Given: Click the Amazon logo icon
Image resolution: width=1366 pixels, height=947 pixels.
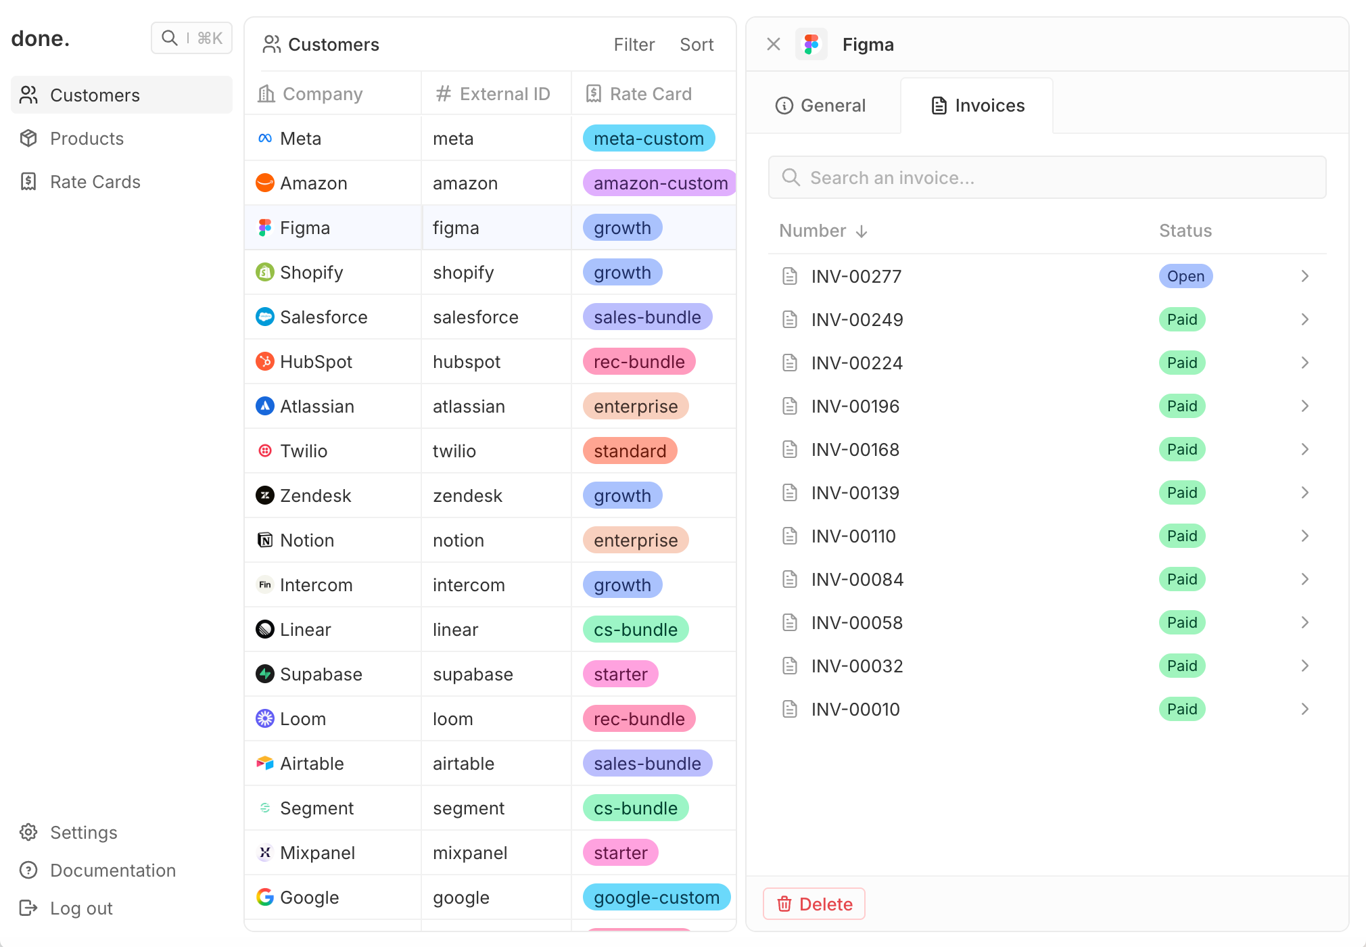Looking at the screenshot, I should [265, 183].
